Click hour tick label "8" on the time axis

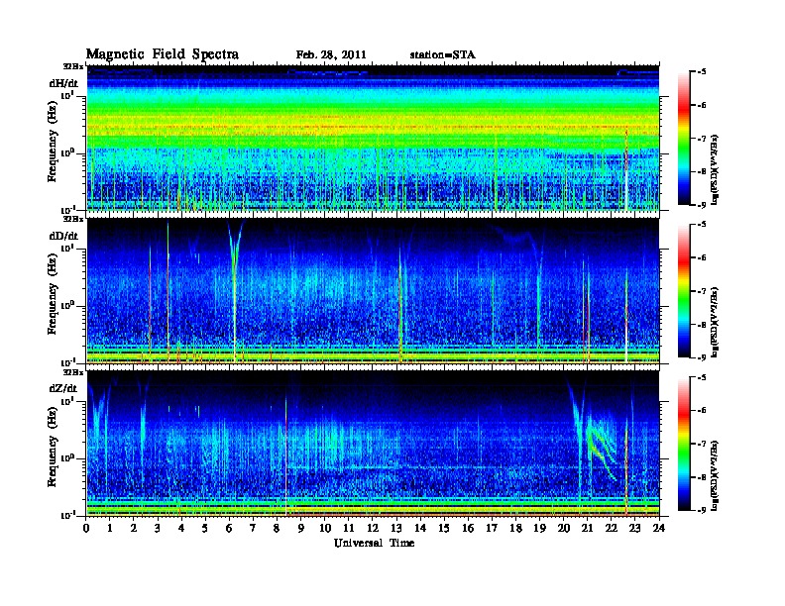[x=277, y=528]
